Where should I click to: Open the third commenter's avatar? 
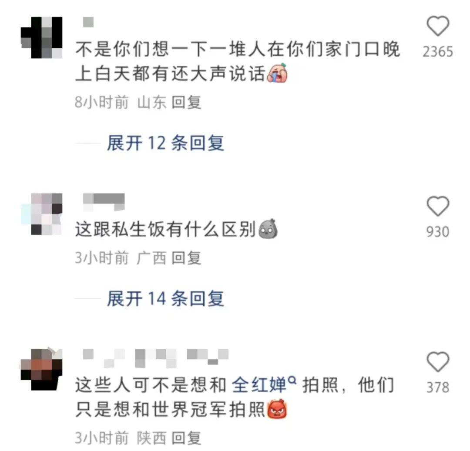[x=42, y=369]
